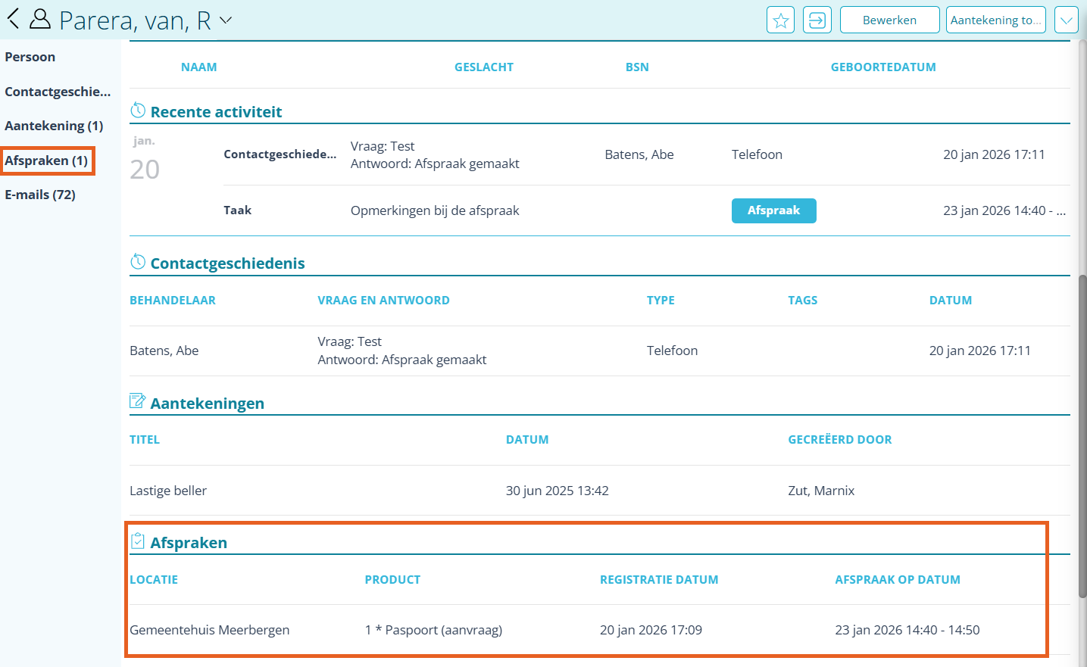This screenshot has width=1087, height=667.
Task: Open the Lastige beller note row
Action: [168, 491]
